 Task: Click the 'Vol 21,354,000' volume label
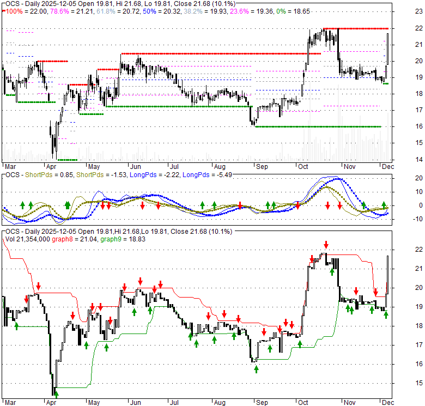[28, 239]
